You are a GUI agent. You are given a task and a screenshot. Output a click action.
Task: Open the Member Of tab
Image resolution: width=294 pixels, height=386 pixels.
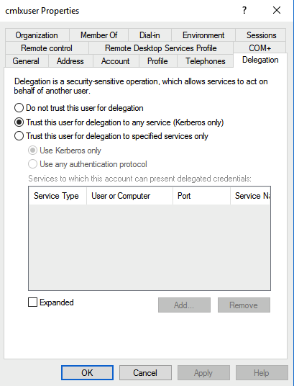[x=98, y=35]
